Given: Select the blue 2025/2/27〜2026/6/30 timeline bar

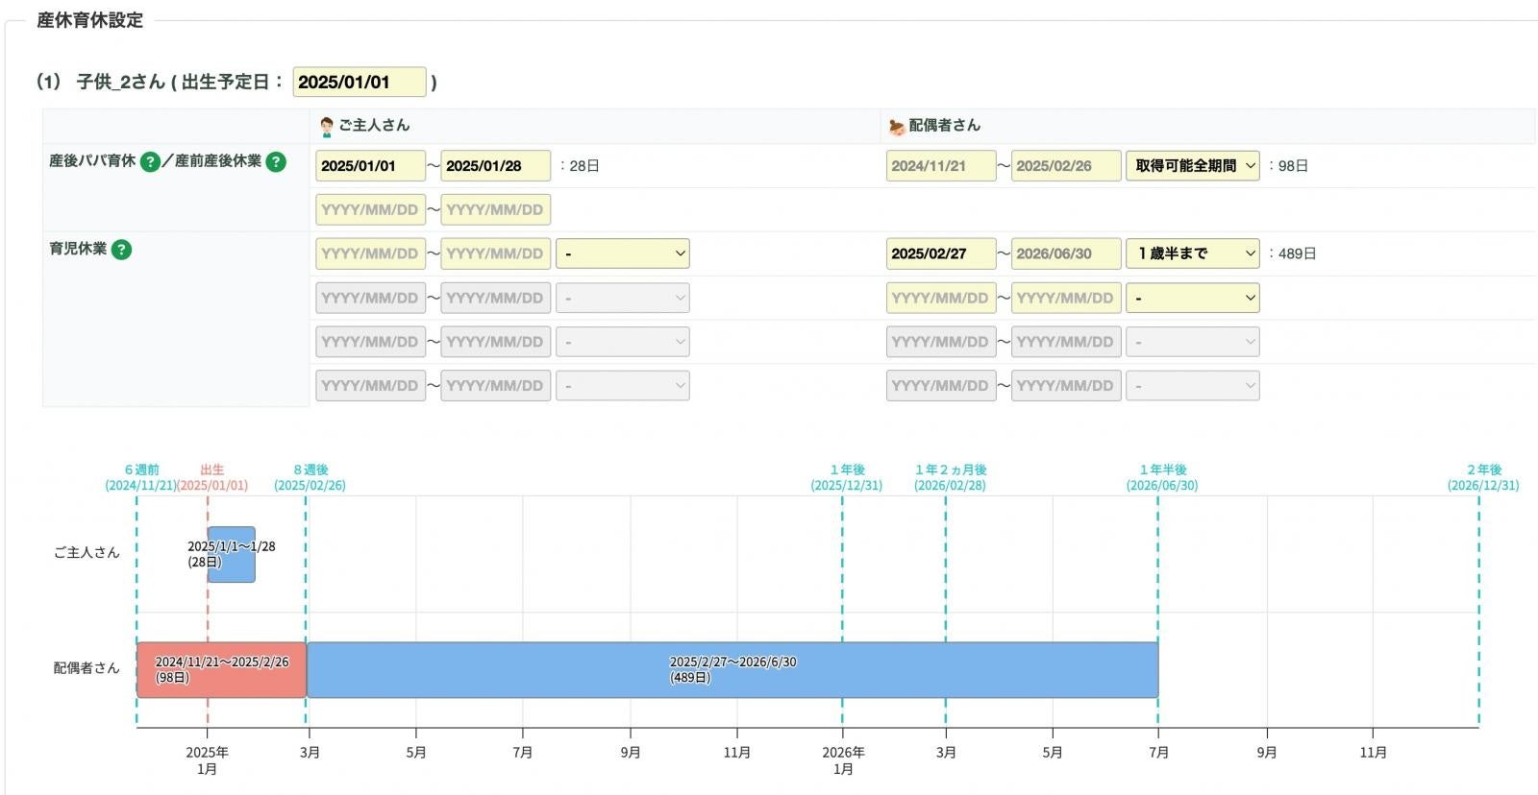Looking at the screenshot, I should click(732, 670).
